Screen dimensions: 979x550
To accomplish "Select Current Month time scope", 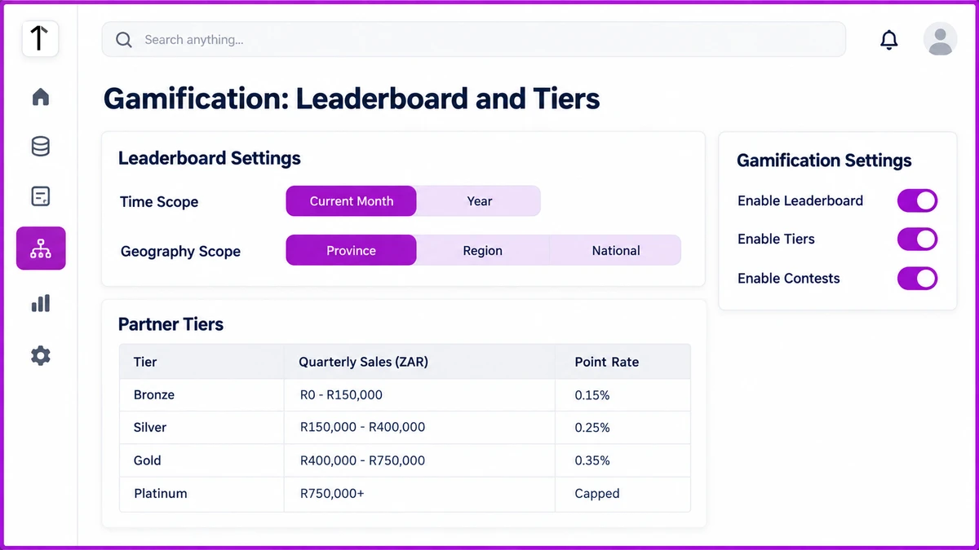I will (x=351, y=201).
